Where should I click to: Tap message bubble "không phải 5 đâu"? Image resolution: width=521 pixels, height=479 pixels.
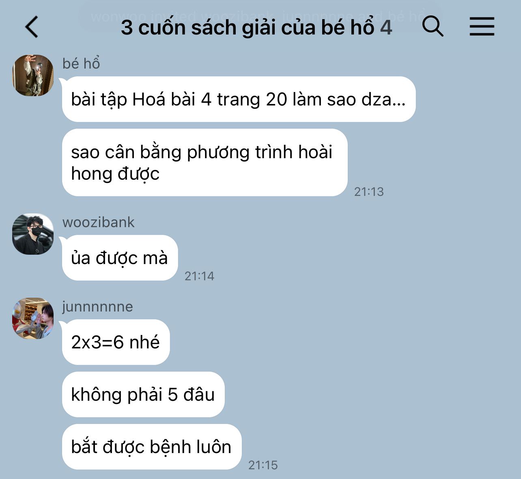[x=143, y=395]
